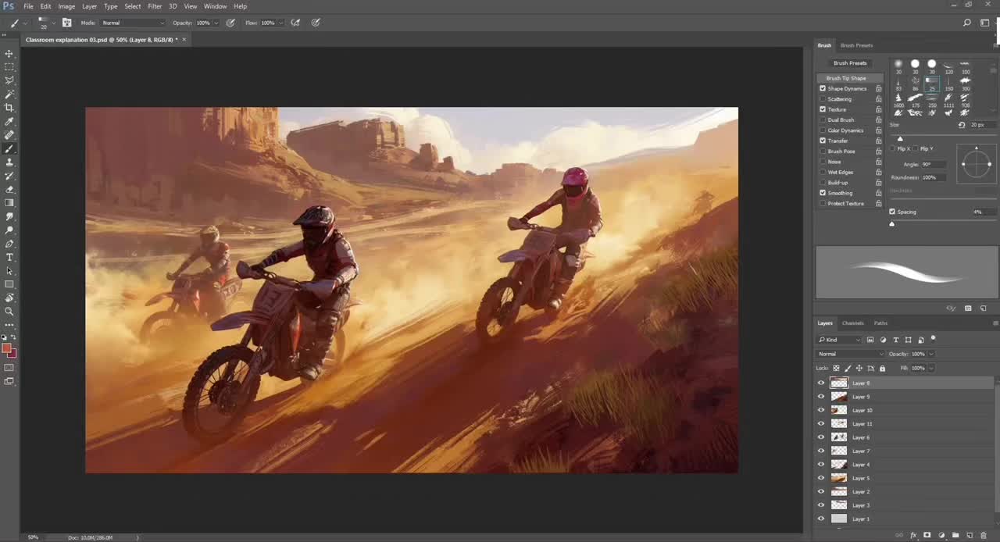Screen dimensions: 1000x542
Task: Open the layer blend mode Normal dropdown
Action: click(851, 354)
